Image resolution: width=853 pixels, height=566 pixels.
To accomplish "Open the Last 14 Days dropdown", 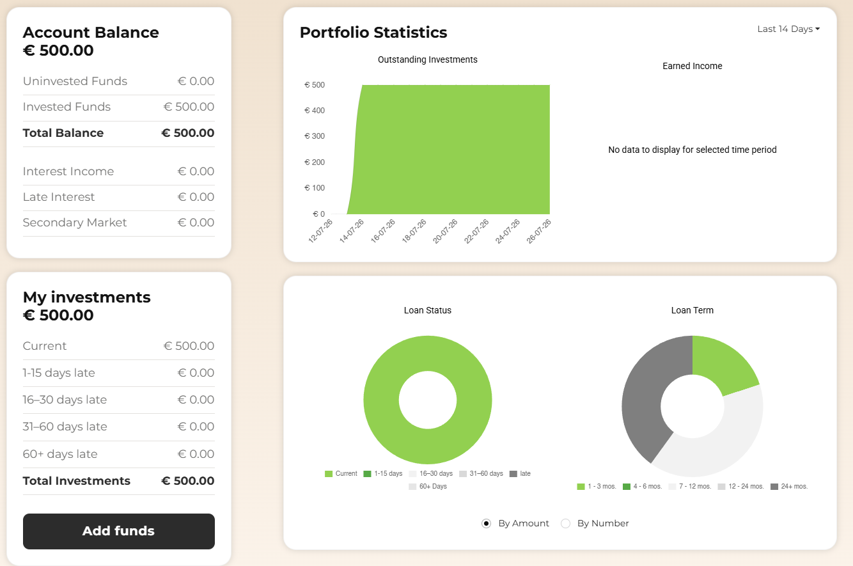I will [788, 29].
